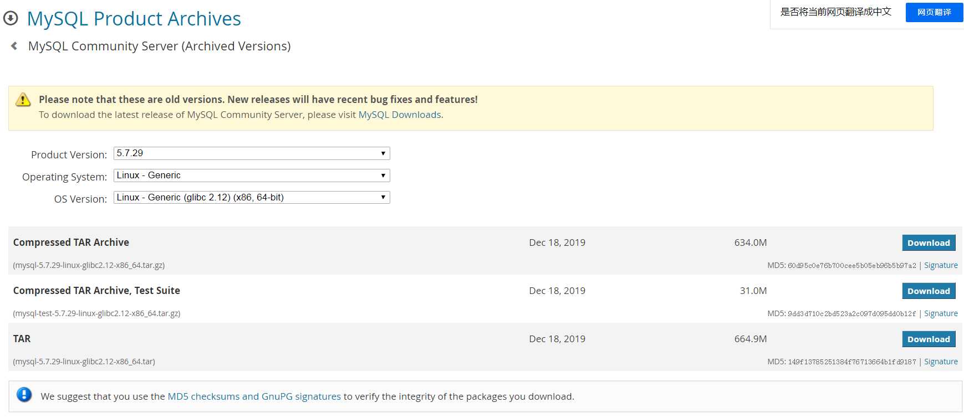Click filename mysql-test-5.7.29-linux-glibc2.12-x86_64.tar.gz
Viewport: 964px width, 418px height.
(96, 313)
